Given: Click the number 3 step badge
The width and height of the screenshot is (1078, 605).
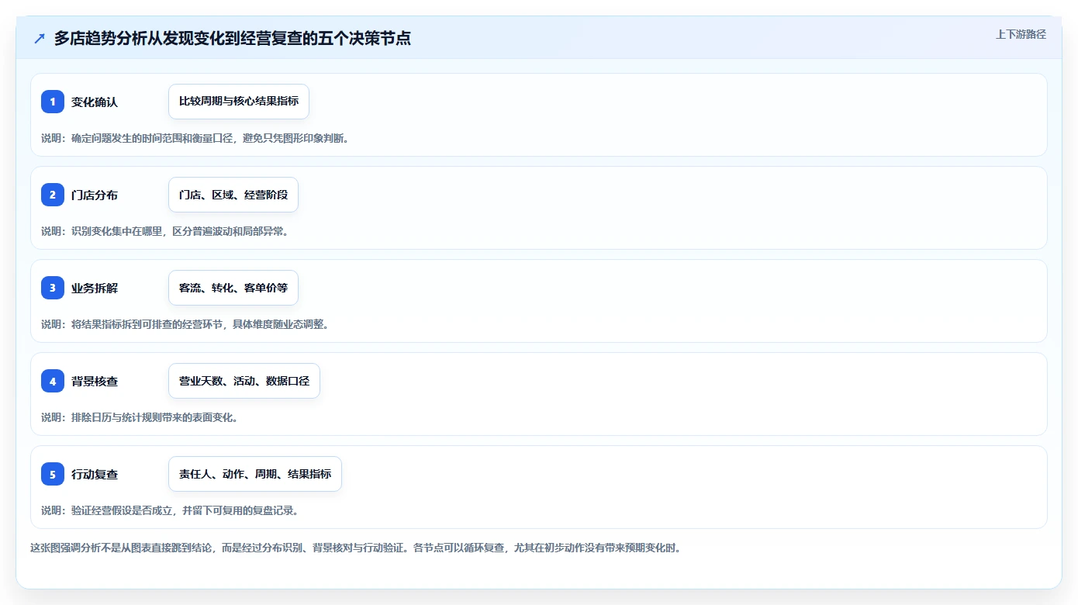Looking at the screenshot, I should point(53,288).
